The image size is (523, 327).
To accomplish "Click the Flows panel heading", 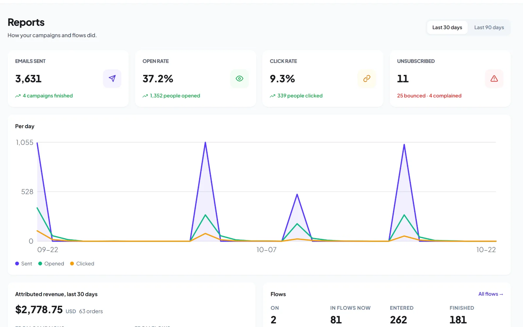I will 278,294.
